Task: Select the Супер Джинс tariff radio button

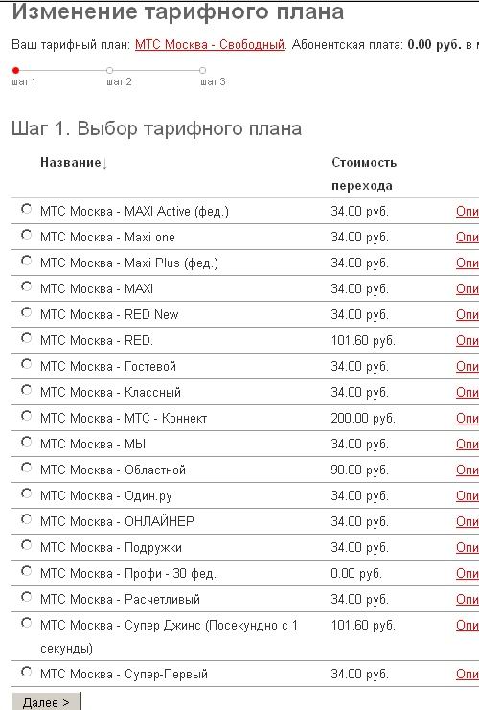Action: tap(26, 623)
